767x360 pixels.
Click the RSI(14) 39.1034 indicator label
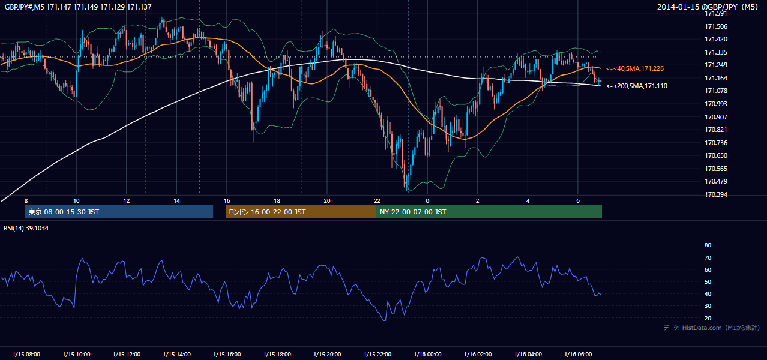pos(26,228)
